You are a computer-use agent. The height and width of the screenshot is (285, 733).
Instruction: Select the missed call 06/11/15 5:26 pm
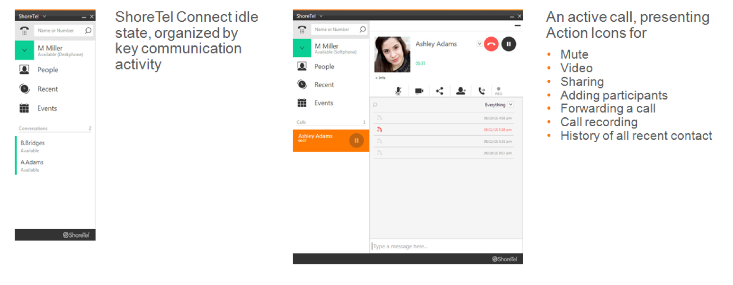click(x=443, y=130)
